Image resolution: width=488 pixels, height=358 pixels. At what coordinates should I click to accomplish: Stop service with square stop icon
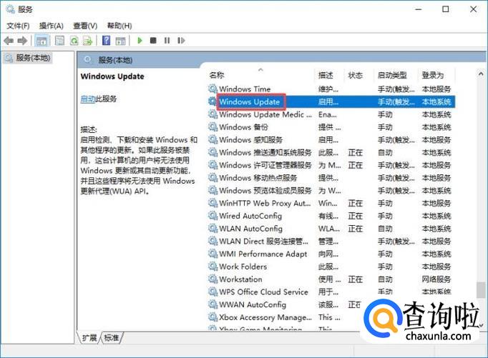click(152, 41)
